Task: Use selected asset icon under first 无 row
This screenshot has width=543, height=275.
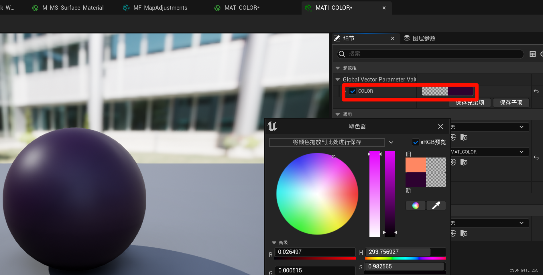Action: click(x=453, y=137)
